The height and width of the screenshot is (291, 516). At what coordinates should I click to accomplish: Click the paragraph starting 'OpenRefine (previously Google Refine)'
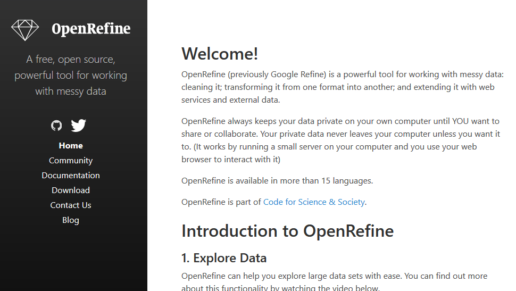coord(343,87)
